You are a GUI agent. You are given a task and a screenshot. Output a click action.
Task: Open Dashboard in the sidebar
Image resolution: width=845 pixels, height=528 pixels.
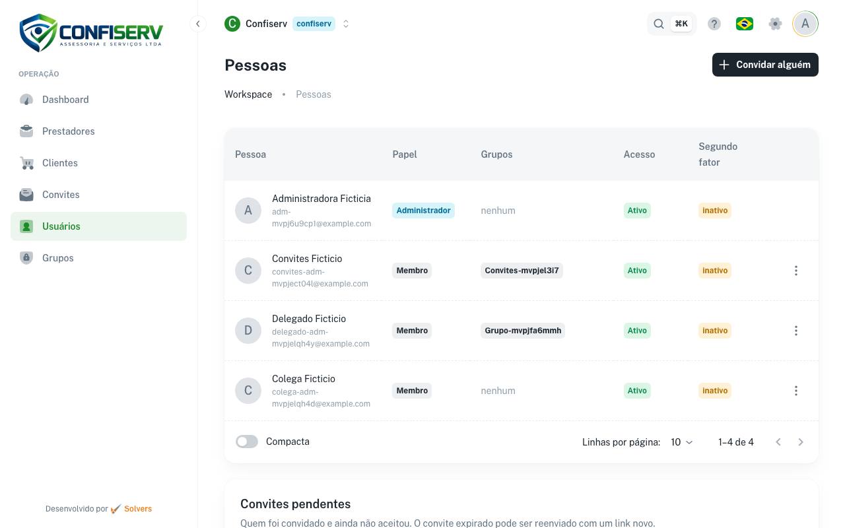(x=98, y=100)
